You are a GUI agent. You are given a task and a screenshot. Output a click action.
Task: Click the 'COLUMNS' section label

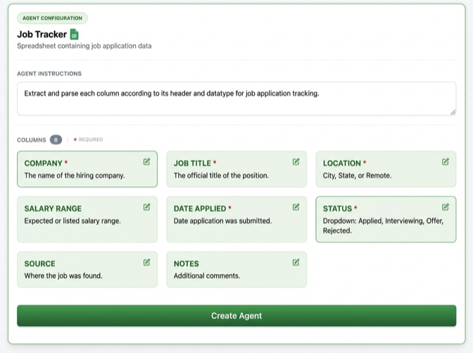(32, 140)
